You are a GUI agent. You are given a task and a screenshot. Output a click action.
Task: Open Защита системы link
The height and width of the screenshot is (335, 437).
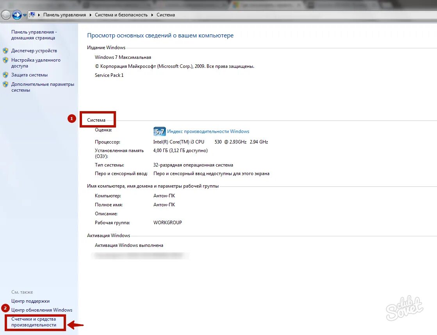coord(29,75)
